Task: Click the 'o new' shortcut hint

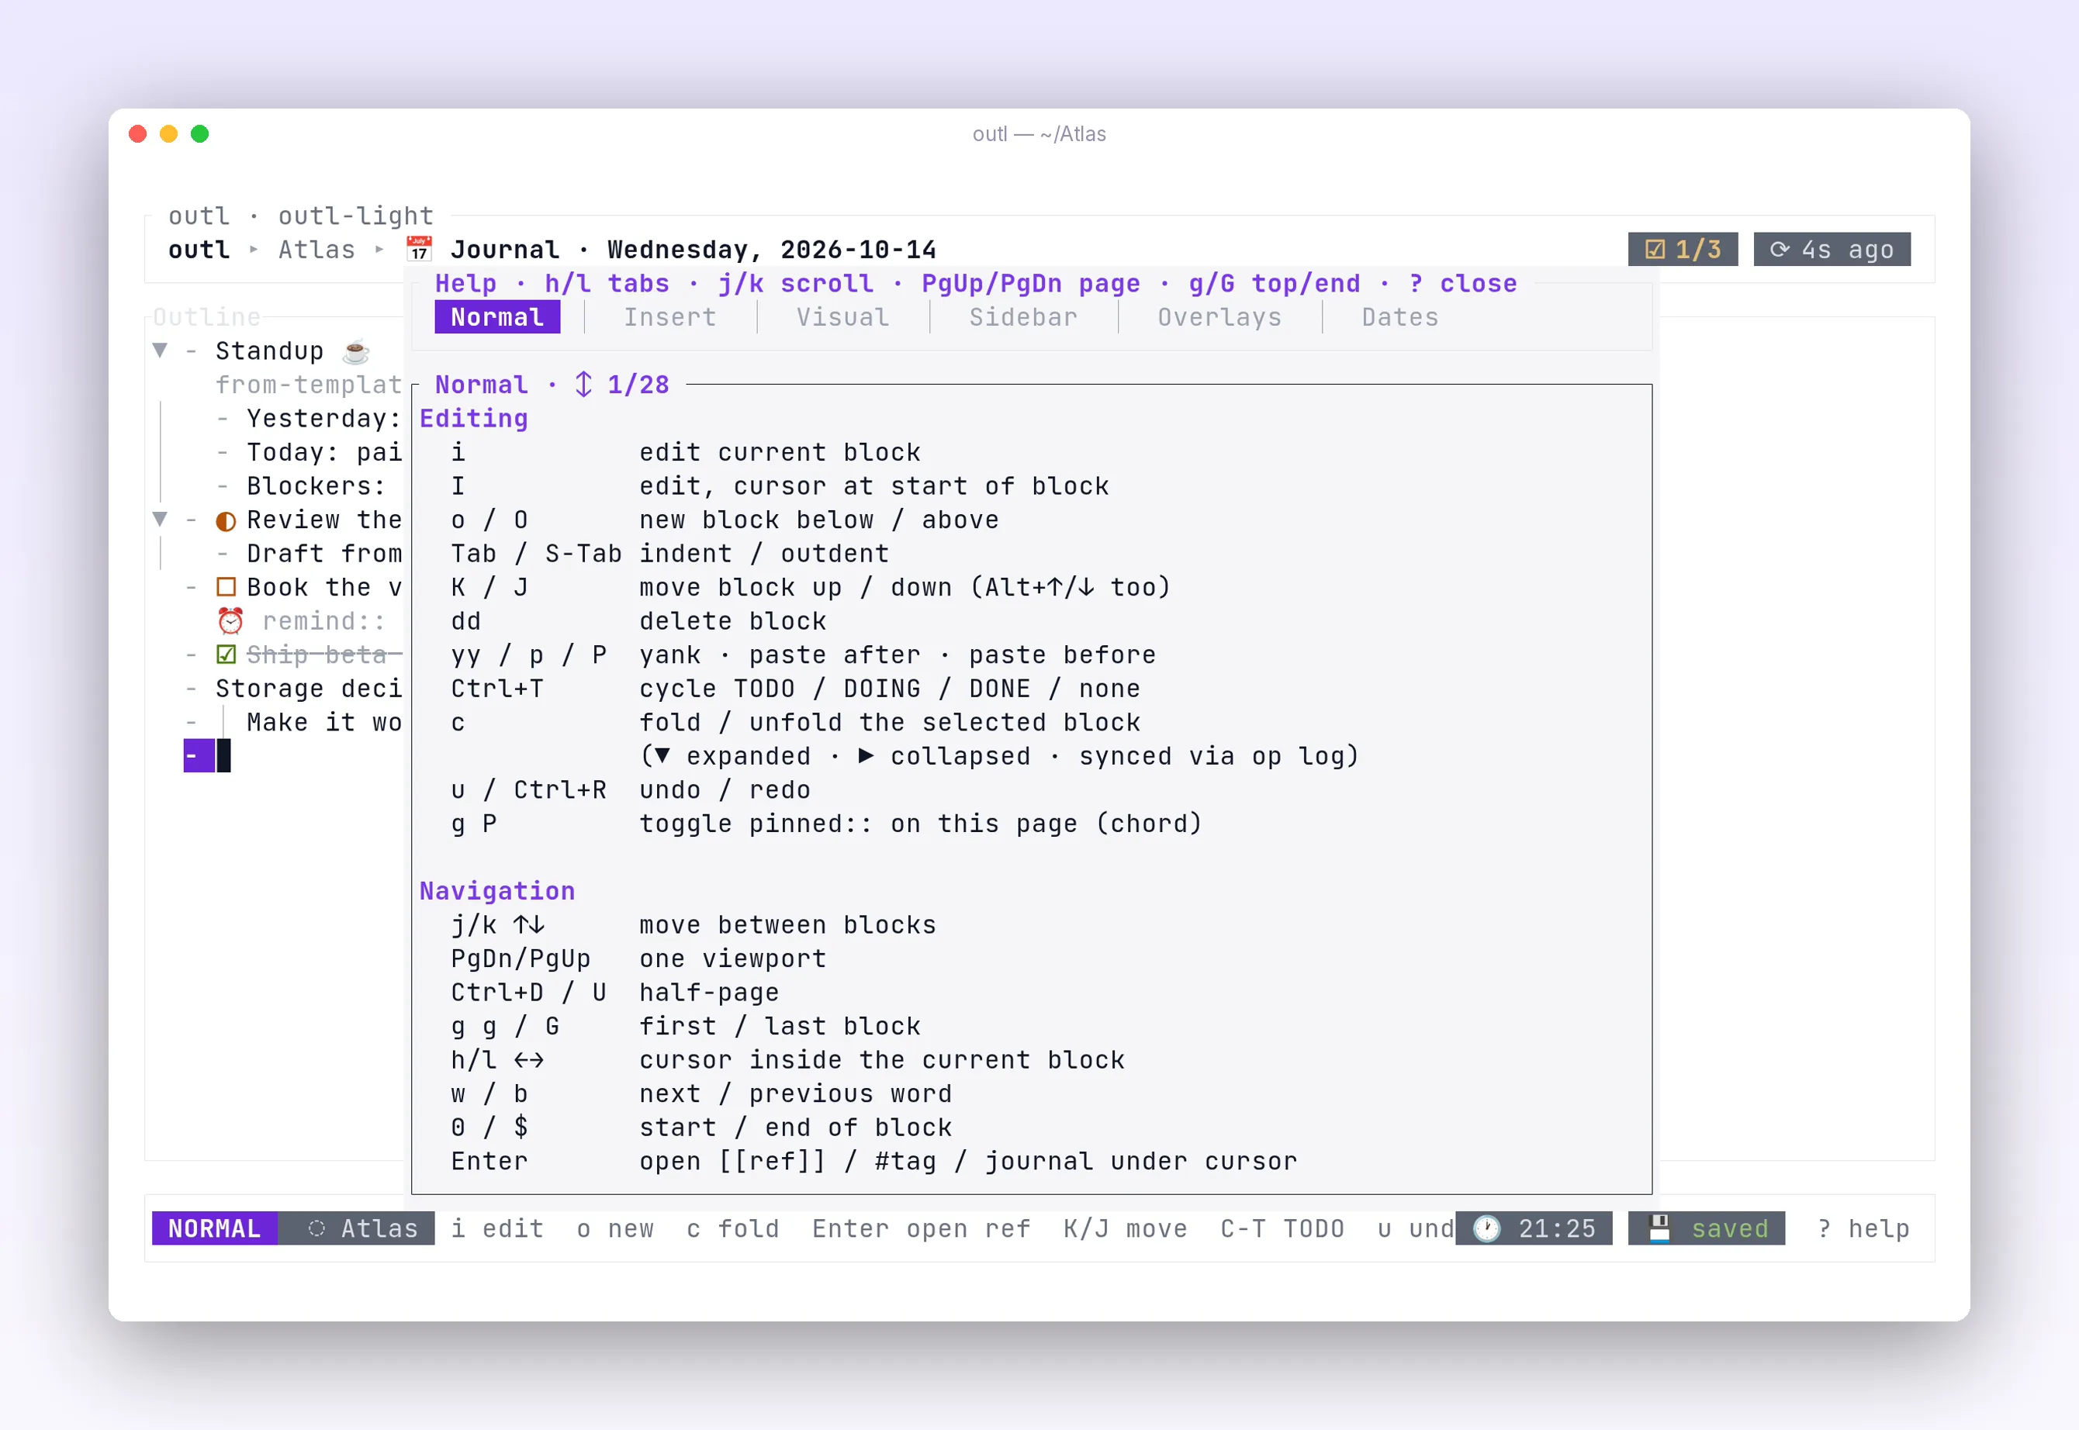Action: tap(616, 1228)
